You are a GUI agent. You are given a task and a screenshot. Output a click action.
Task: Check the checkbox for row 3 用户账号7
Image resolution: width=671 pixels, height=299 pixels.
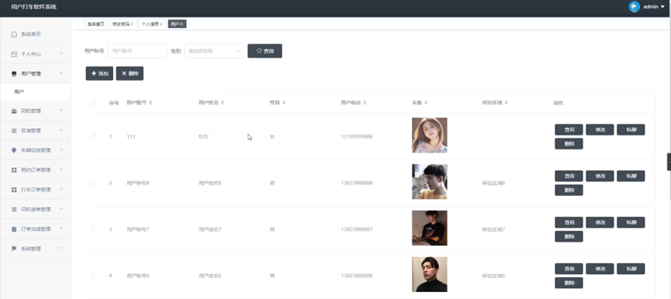(x=94, y=229)
